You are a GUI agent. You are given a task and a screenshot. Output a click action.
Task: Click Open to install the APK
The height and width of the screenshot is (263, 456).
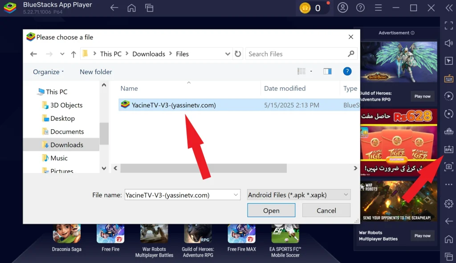pos(271,210)
